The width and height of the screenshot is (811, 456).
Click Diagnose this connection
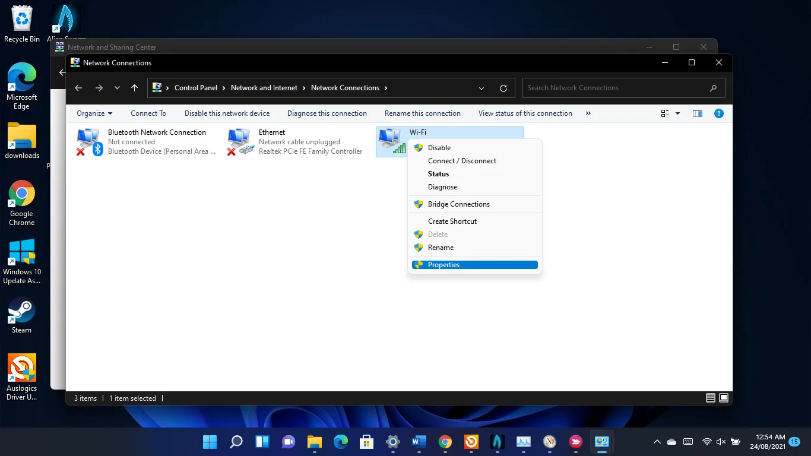click(x=327, y=113)
